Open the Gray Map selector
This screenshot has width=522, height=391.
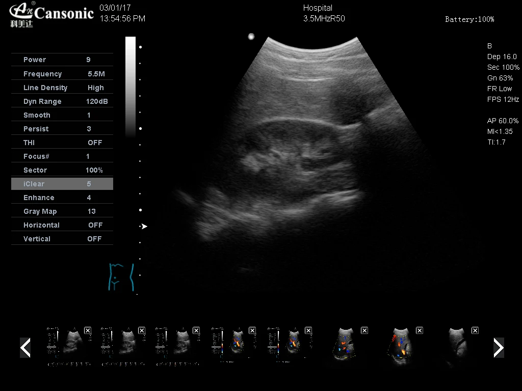coord(62,211)
